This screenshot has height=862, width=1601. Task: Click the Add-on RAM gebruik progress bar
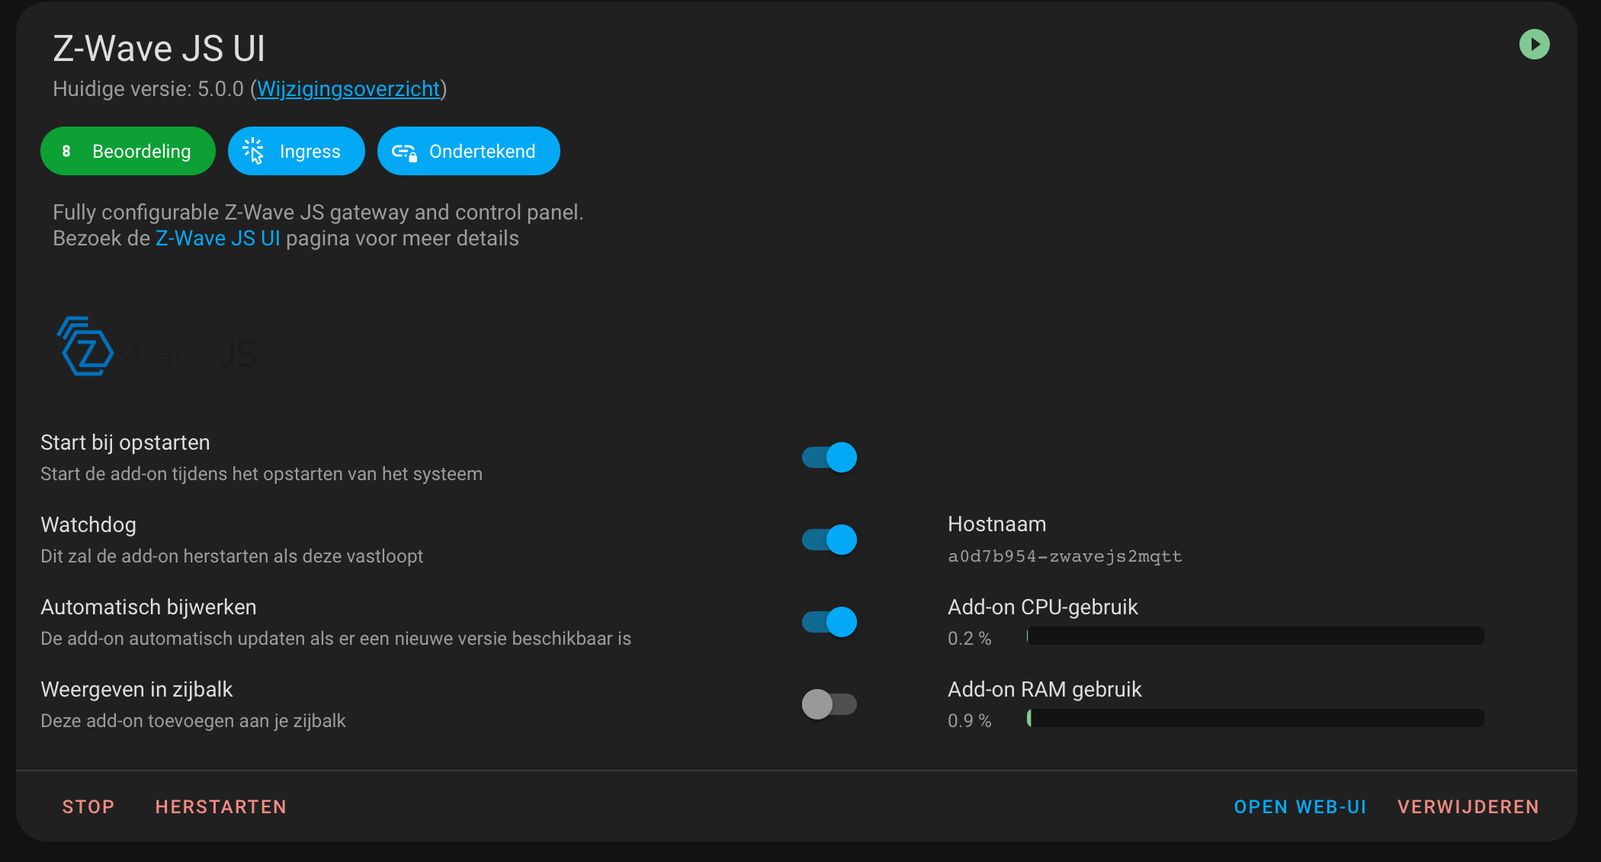pos(1255,718)
